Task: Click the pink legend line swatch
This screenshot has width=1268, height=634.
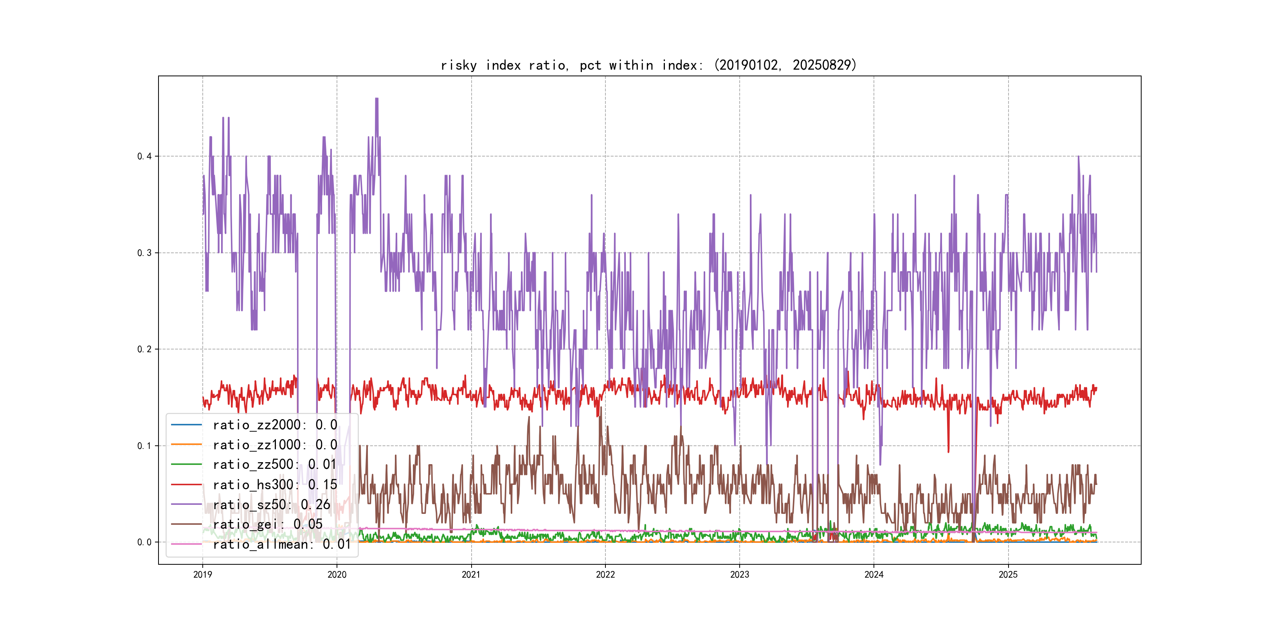Action: 186,544
